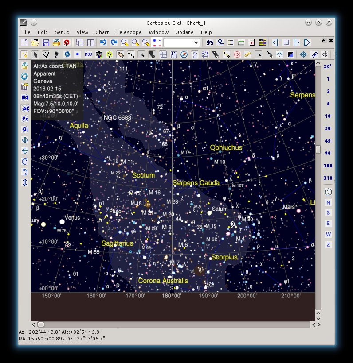Screen dimensions: 353x363
Task: Flip chart vertically with up-down triangles icon
Action: pyautogui.click(x=25, y=151)
